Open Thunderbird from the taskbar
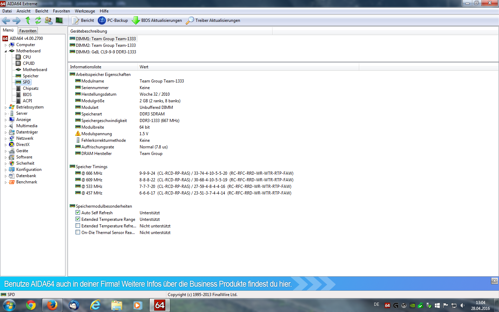This screenshot has width=499, height=312. (x=74, y=305)
